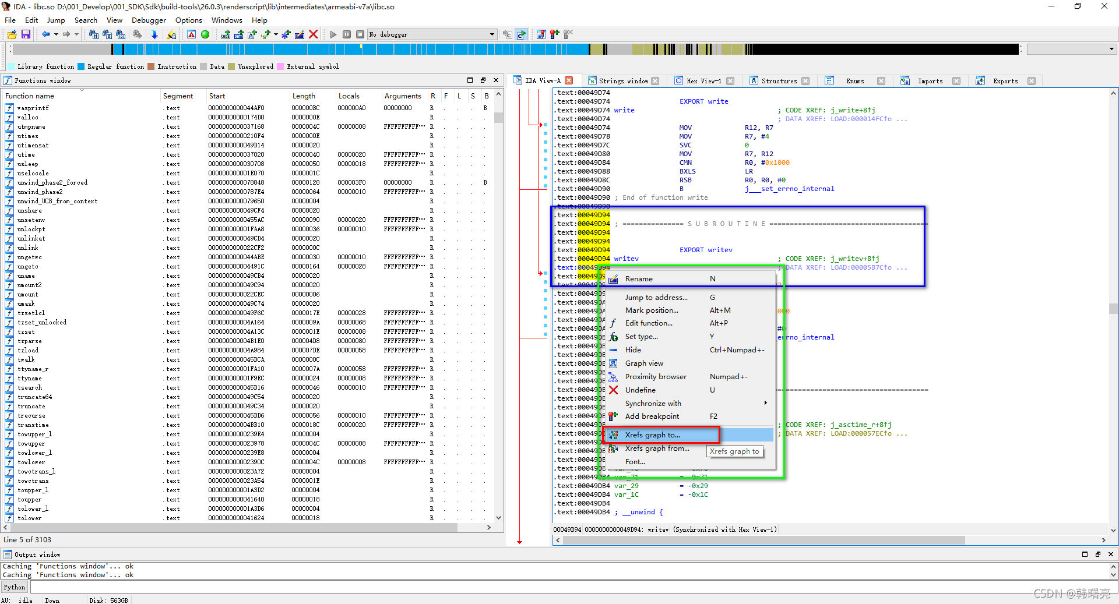Image resolution: width=1119 pixels, height=604 pixels.
Task: Click the red Undefine toolbar icon
Action: (x=314, y=34)
